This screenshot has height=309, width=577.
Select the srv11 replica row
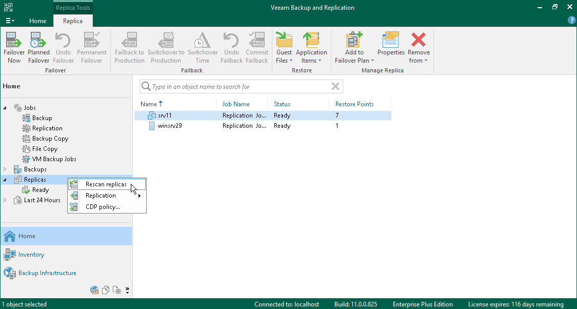[x=263, y=115]
